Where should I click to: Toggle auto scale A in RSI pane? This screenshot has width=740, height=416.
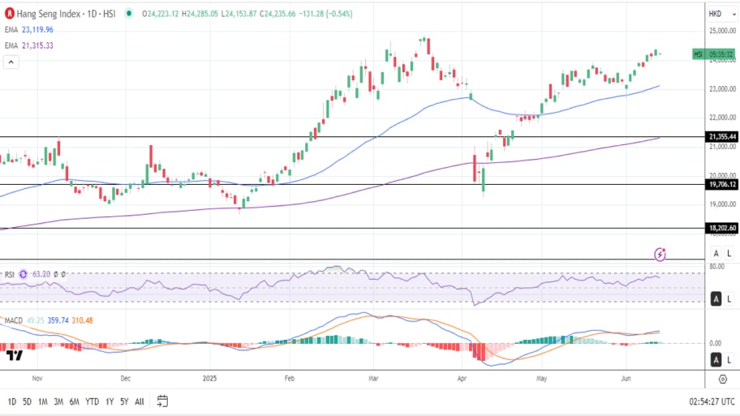tap(716, 298)
